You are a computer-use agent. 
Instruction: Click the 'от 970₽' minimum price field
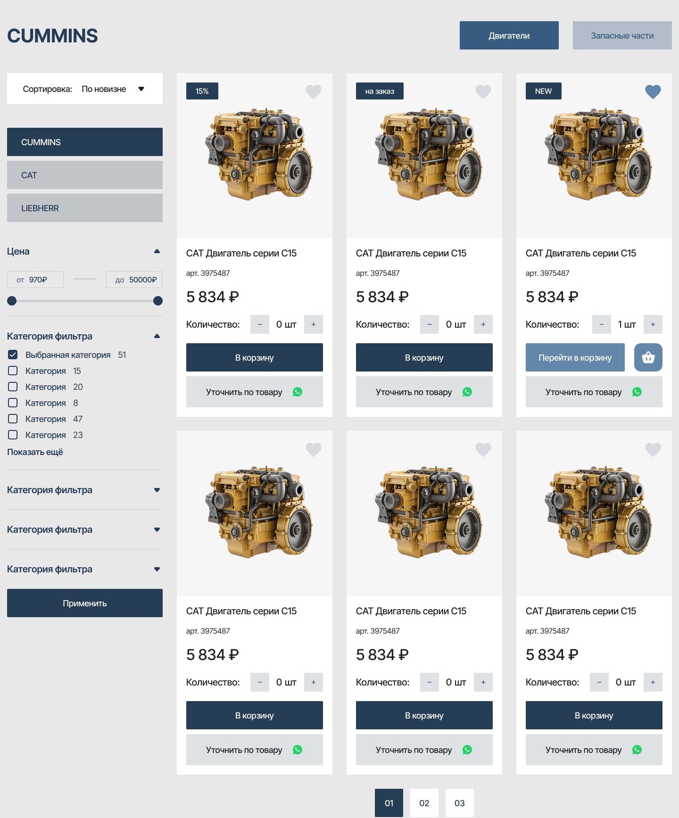click(35, 280)
